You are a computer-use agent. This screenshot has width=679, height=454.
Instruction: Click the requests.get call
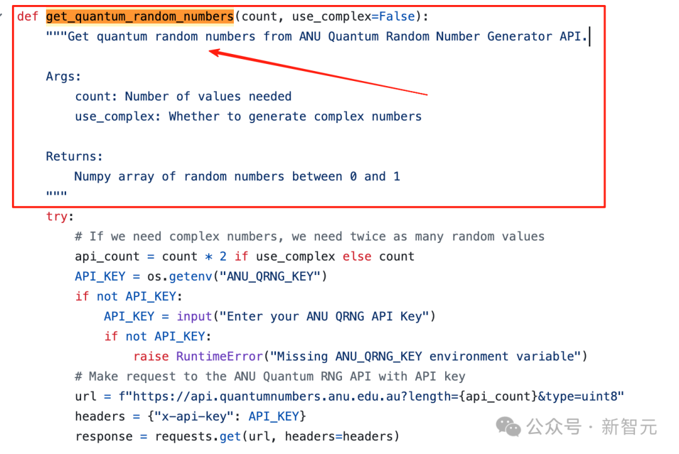pyautogui.click(x=199, y=436)
